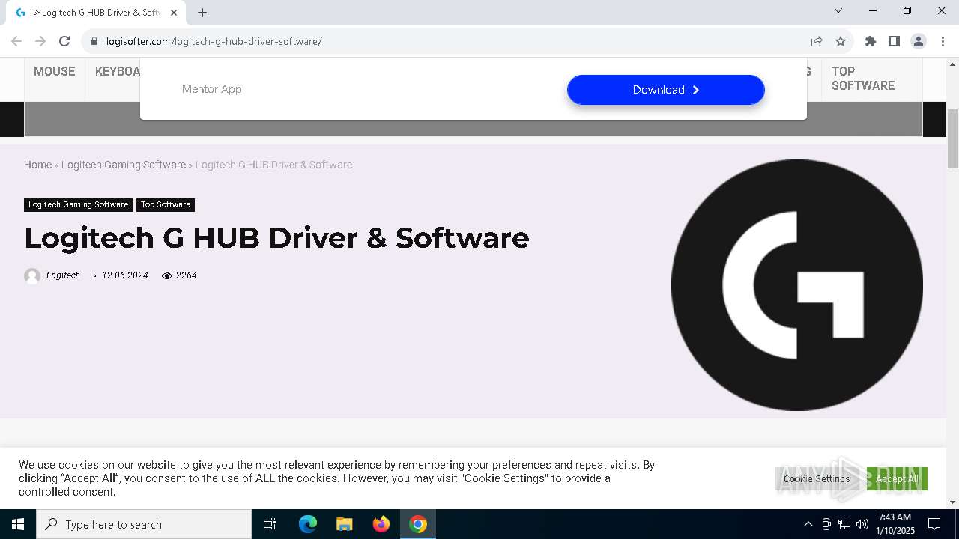The height and width of the screenshot is (539, 959).
Task: Open Logitech Gaming Software breadcrumb link
Action: click(124, 165)
